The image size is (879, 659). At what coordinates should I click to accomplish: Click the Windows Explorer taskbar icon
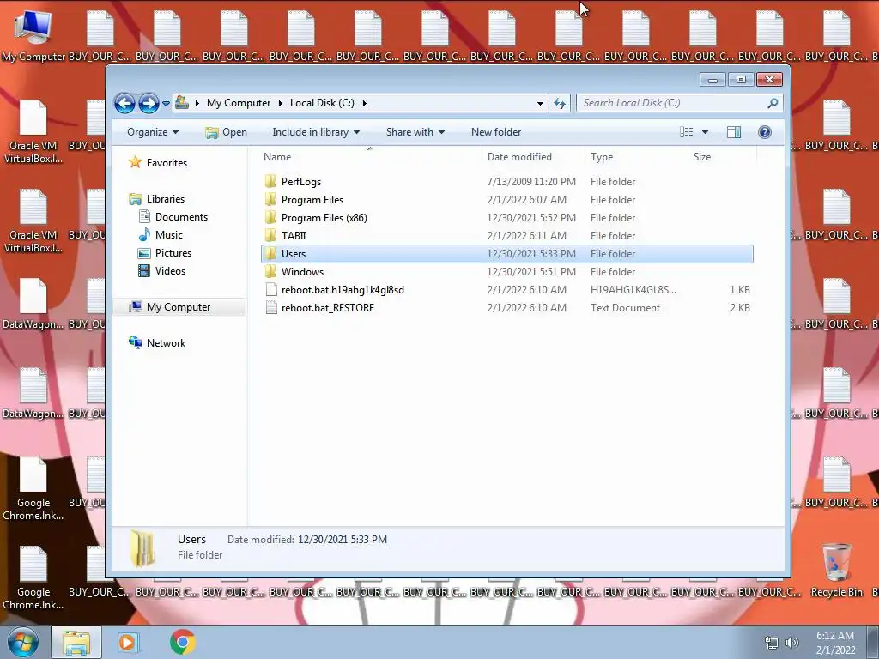[76, 643]
